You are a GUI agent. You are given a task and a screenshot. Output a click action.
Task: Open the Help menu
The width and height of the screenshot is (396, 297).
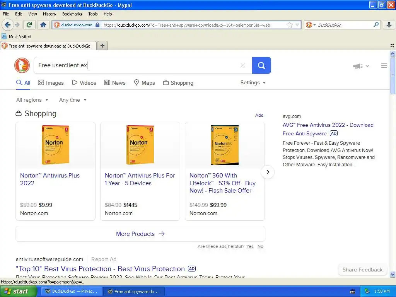point(108,14)
